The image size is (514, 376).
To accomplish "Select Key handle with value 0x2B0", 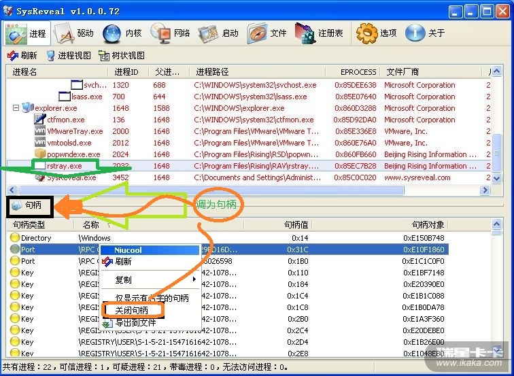I will pos(228,319).
